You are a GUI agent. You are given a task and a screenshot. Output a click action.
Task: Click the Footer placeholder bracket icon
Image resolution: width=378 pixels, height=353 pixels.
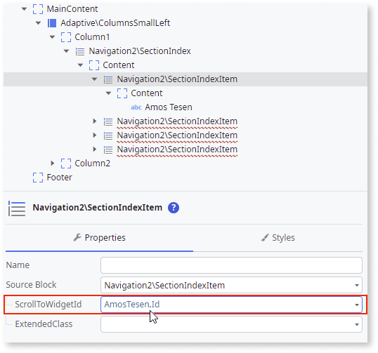point(38,178)
